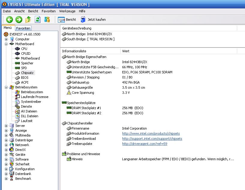Expand the Server tree node
Screen dimensions: 245x190
click(x=6, y=126)
